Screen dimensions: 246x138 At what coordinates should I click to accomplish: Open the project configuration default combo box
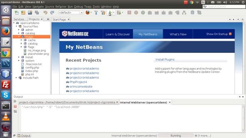[x=71, y=13]
